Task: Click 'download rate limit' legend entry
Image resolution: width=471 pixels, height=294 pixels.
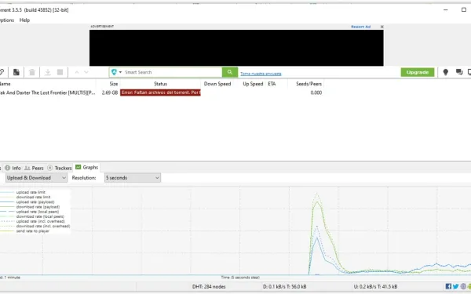Action: tap(33, 197)
